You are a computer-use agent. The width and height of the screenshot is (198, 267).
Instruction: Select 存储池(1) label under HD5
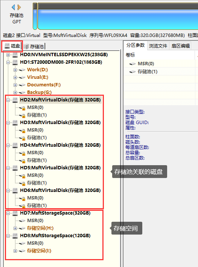click(37, 183)
